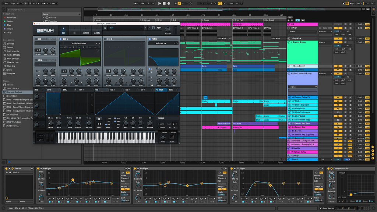Screen dimensions: 377x212
Task: Toggle the Serum SUB oscillator on
Action: click(36, 39)
